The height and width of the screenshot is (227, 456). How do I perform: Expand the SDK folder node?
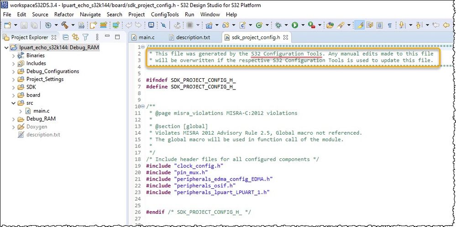coord(13,87)
